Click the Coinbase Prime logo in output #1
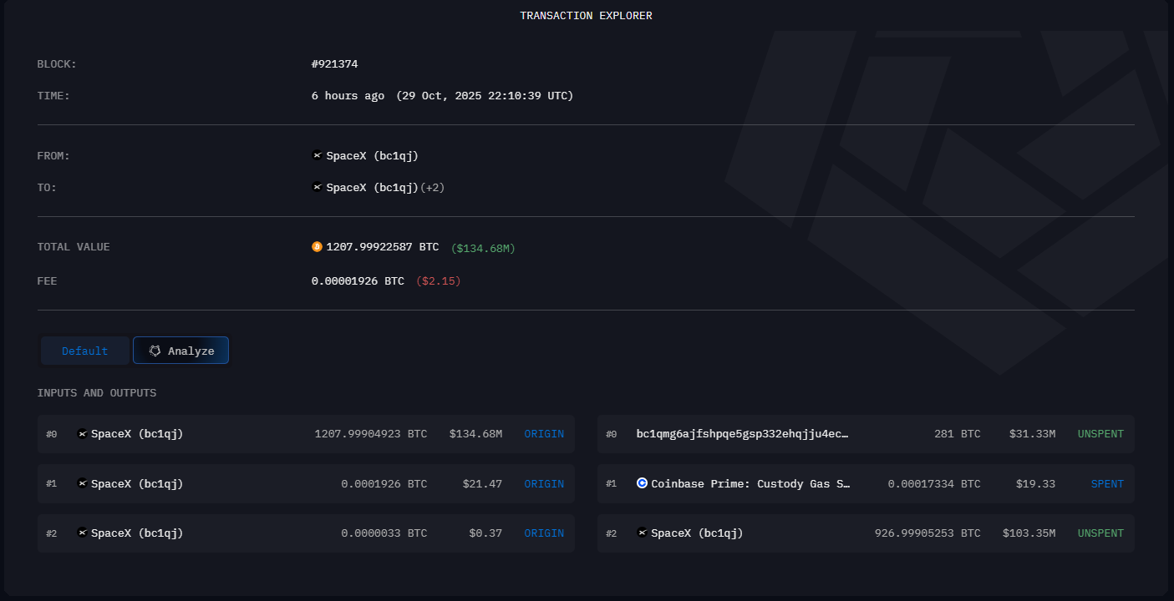This screenshot has width=1174, height=601. [x=641, y=483]
